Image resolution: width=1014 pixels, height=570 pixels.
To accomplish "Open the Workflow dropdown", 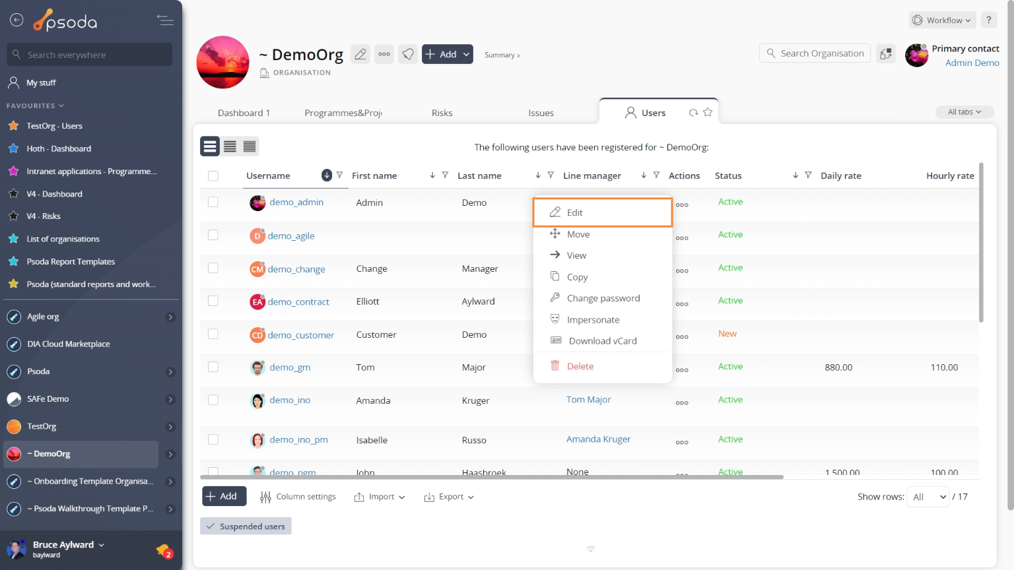I will click(x=943, y=20).
